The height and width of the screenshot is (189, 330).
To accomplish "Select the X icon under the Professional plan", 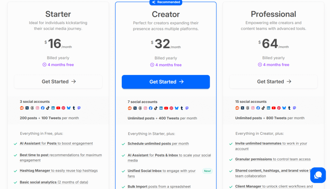I will pos(243,108).
